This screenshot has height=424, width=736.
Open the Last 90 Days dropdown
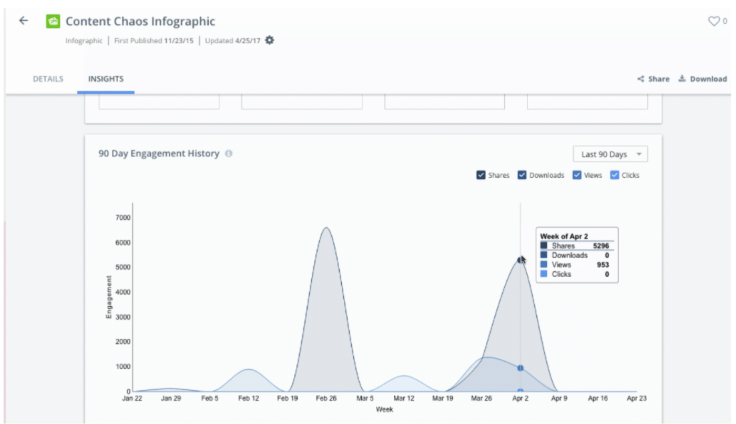610,154
